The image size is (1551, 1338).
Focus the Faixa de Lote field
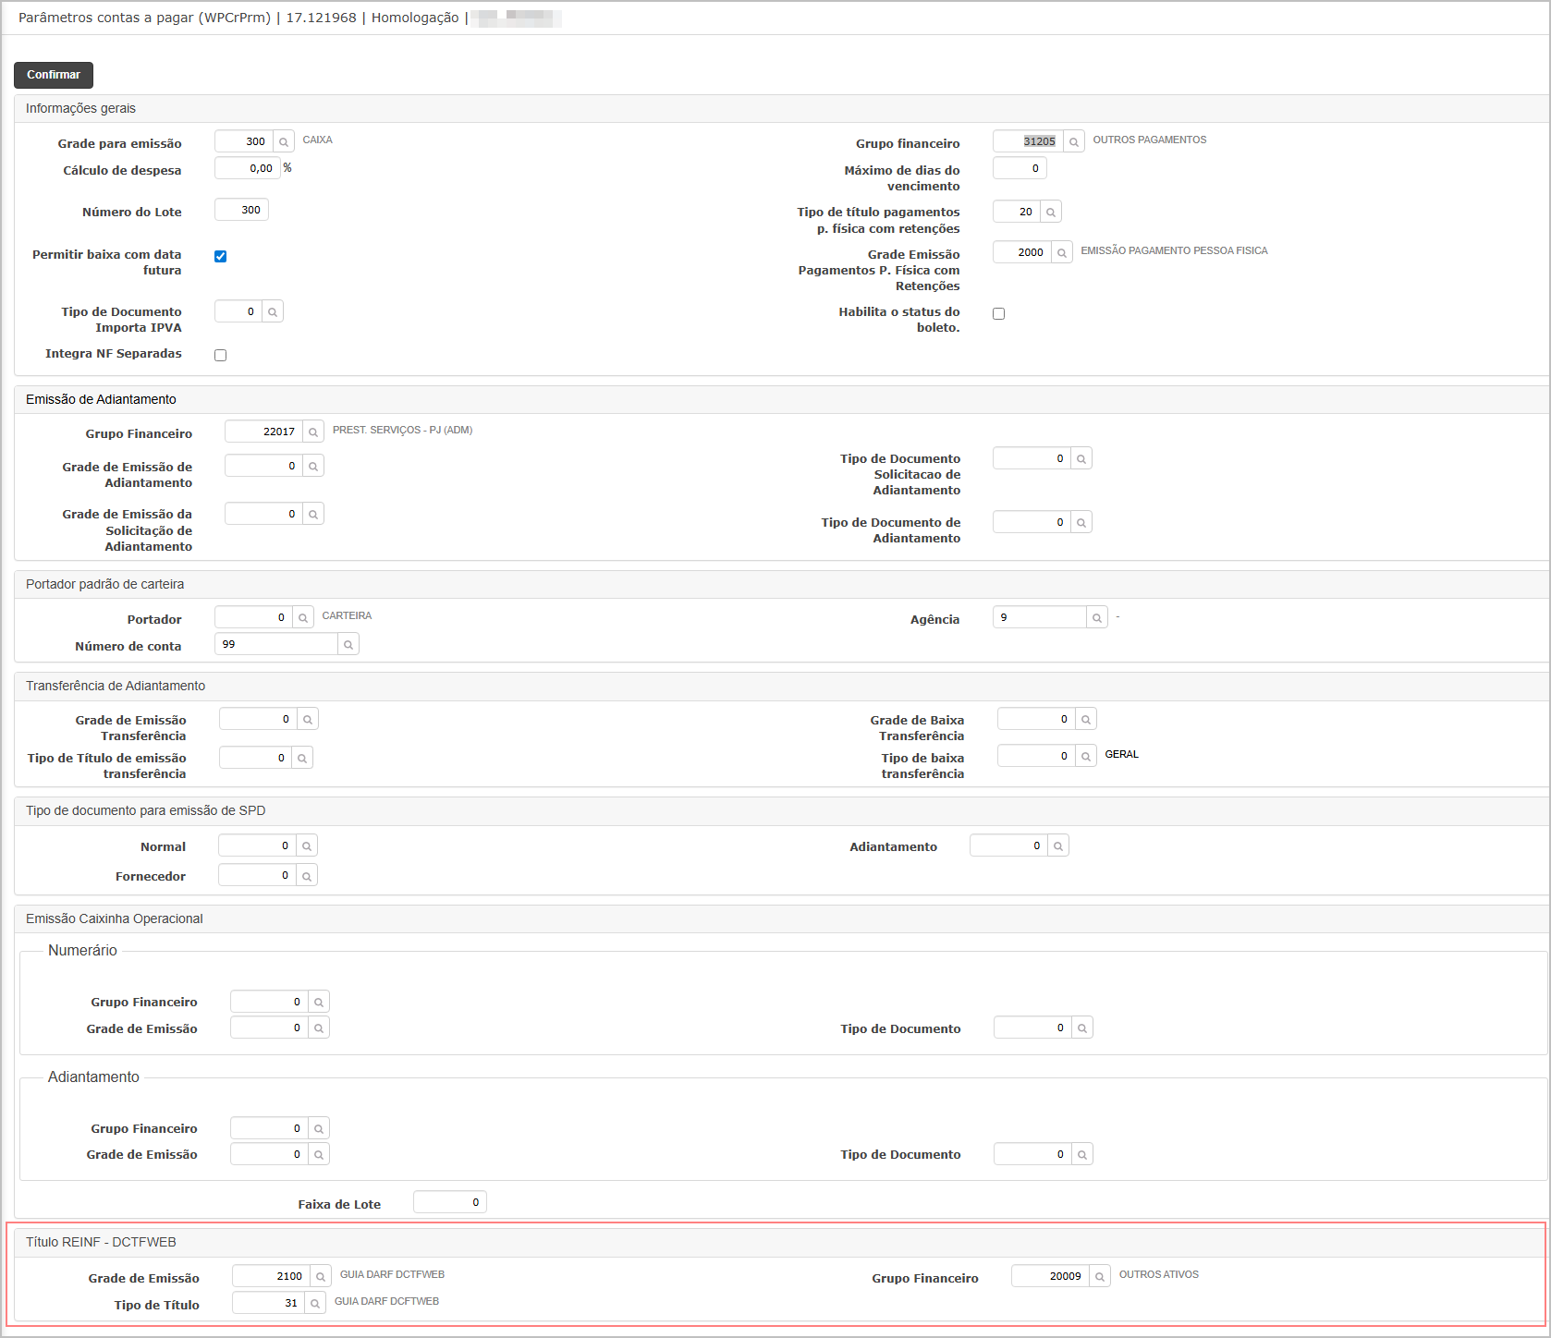pyautogui.click(x=449, y=1202)
